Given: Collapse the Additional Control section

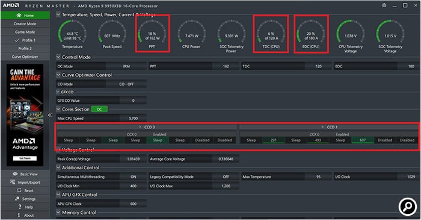Looking at the screenshot, I should tap(58, 168).
